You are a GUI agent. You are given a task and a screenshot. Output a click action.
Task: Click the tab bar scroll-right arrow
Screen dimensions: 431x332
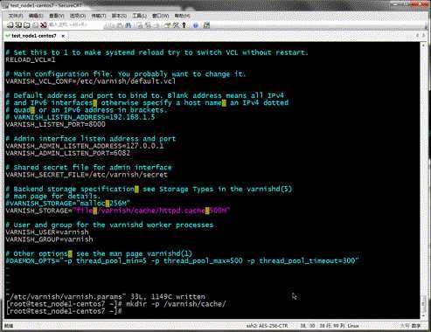point(424,35)
